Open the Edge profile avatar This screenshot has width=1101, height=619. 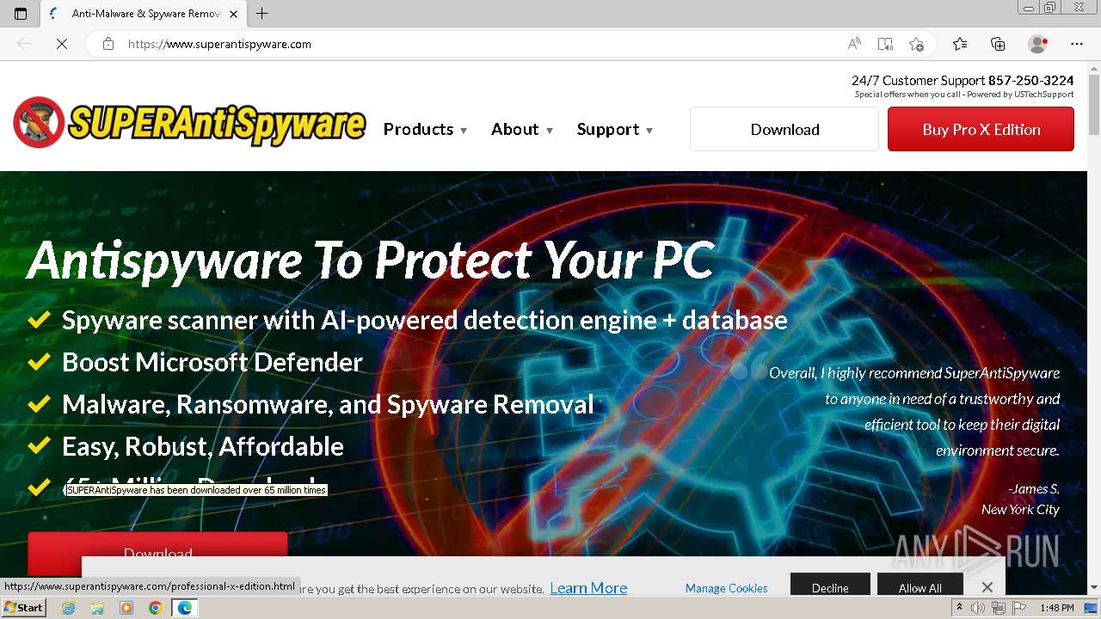(x=1038, y=44)
